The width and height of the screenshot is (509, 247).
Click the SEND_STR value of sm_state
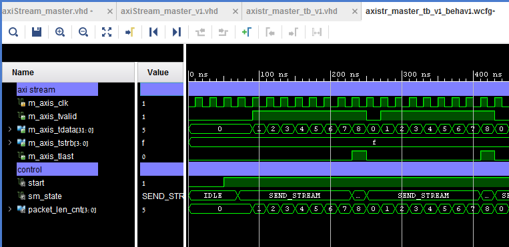point(163,196)
